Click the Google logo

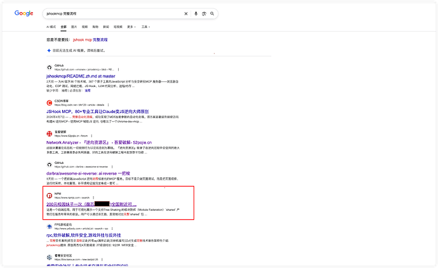pyautogui.click(x=23, y=13)
